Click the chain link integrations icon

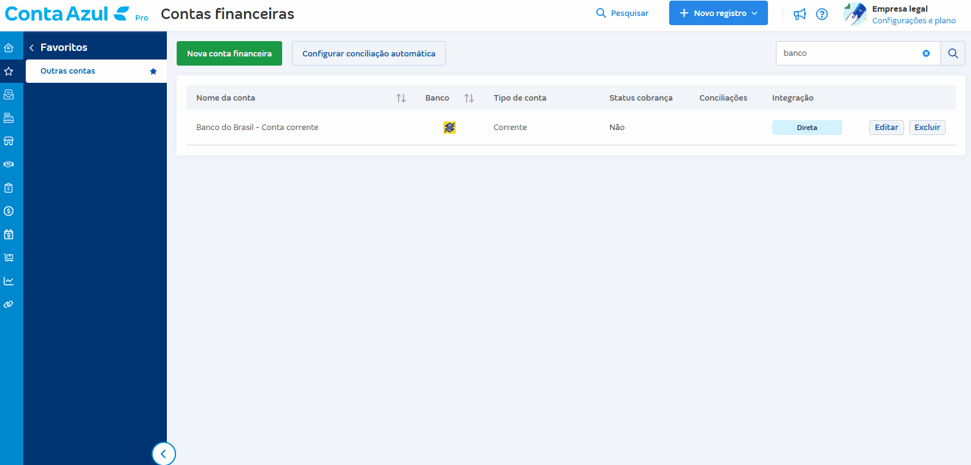pyautogui.click(x=9, y=304)
